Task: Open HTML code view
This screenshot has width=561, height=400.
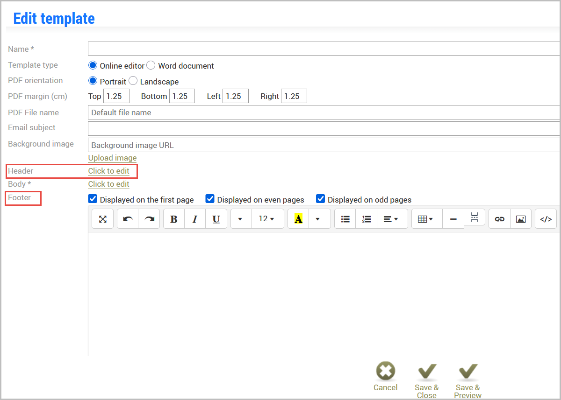Action: (x=546, y=219)
